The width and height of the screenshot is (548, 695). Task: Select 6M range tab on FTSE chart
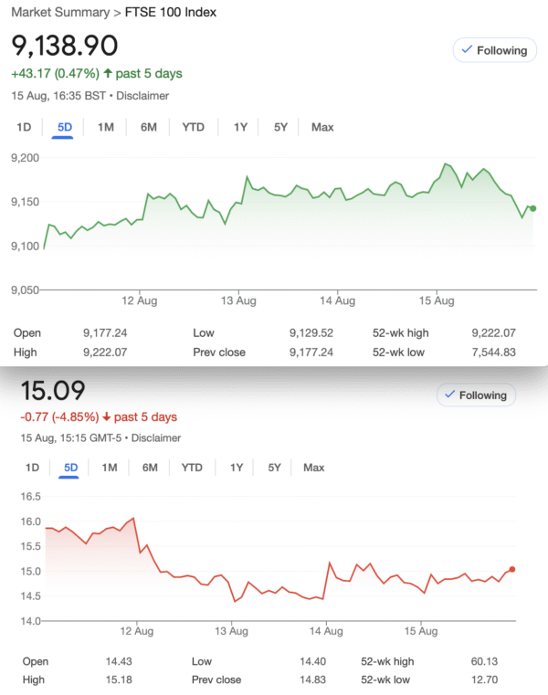(149, 127)
